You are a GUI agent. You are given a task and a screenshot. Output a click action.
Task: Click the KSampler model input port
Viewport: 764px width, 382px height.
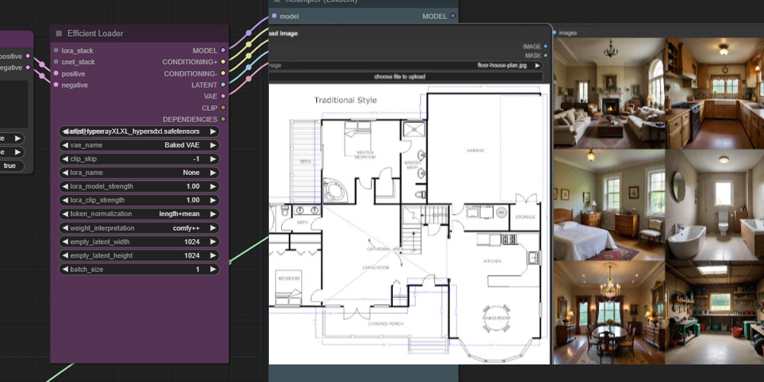coord(274,16)
